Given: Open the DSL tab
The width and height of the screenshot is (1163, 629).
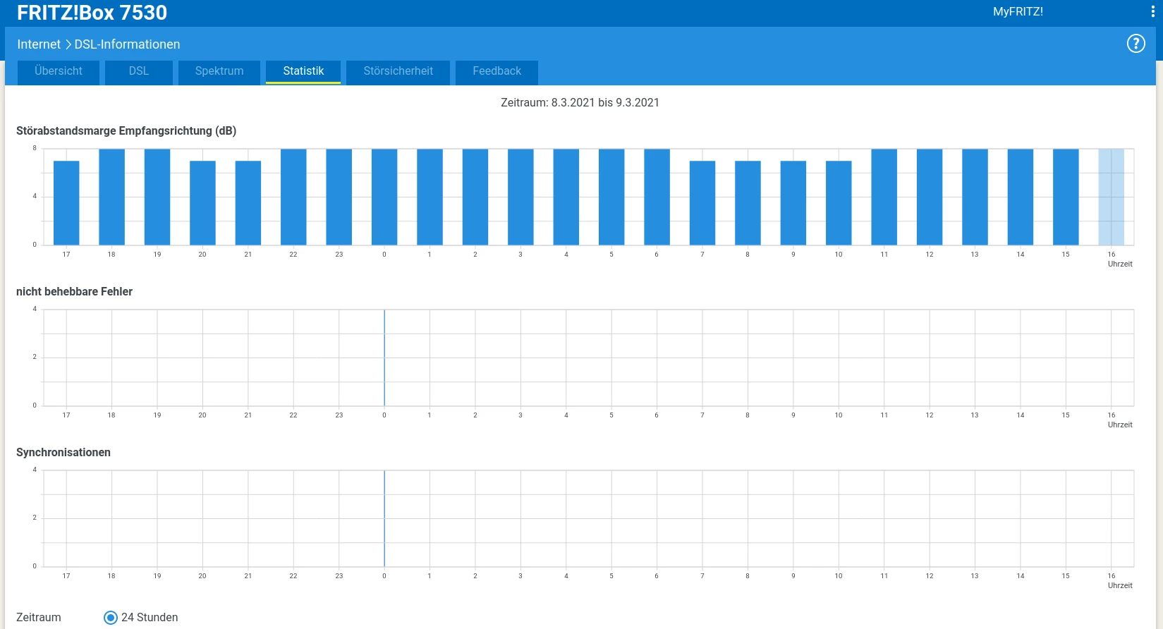Looking at the screenshot, I should click(139, 72).
